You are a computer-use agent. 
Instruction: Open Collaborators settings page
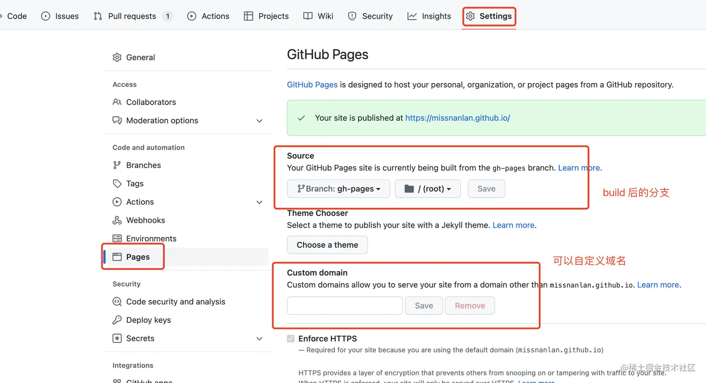(x=151, y=102)
